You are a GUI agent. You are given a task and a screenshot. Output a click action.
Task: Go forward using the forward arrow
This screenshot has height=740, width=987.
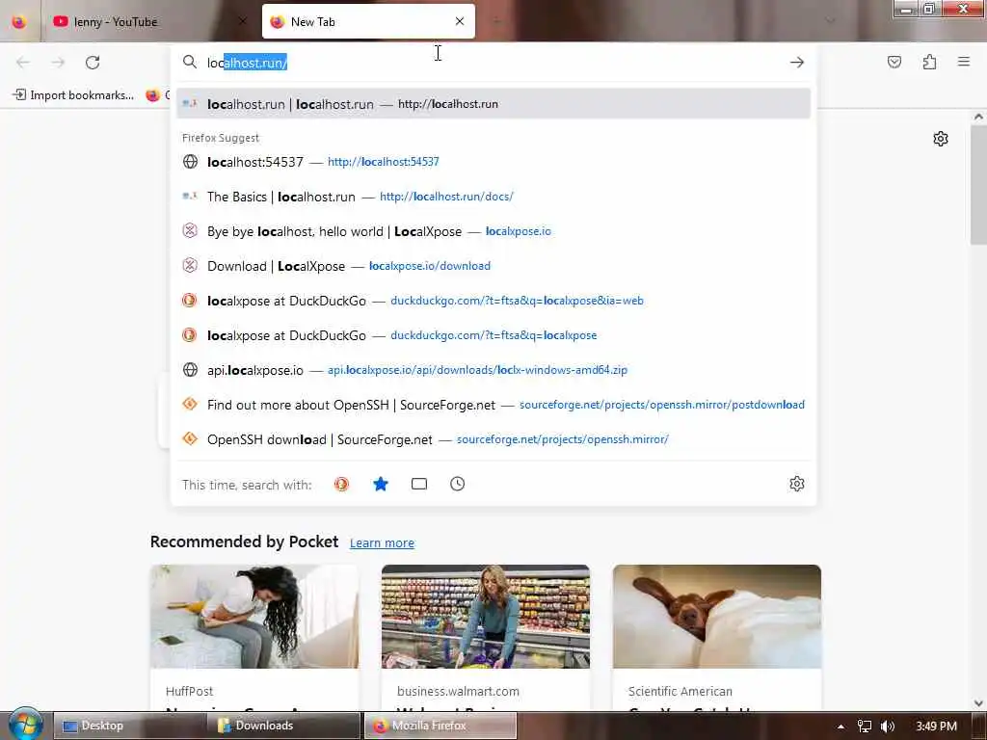click(58, 63)
